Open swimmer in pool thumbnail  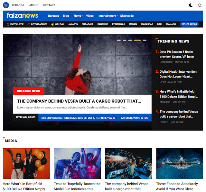[180, 163]
